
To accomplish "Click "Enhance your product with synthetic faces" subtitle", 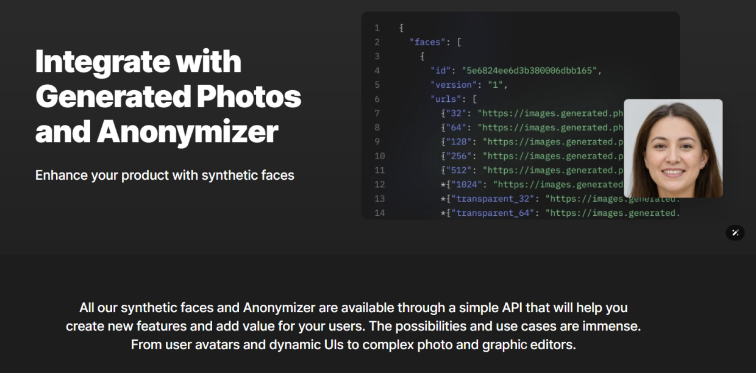I will (165, 176).
